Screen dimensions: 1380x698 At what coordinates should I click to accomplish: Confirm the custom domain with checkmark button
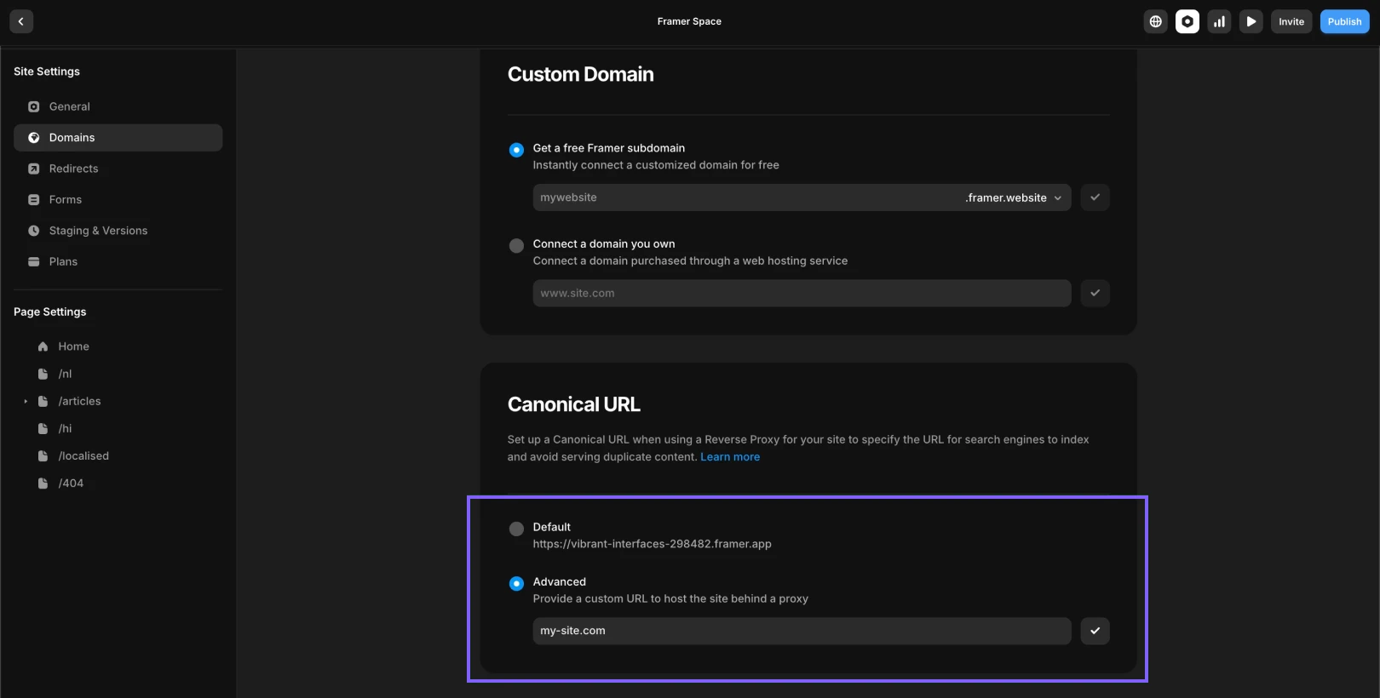pos(1095,293)
